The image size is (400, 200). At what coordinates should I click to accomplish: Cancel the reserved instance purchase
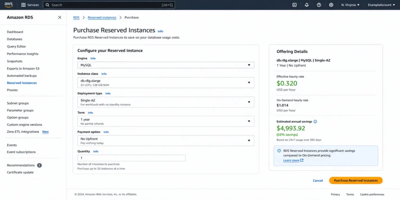pos(318,180)
